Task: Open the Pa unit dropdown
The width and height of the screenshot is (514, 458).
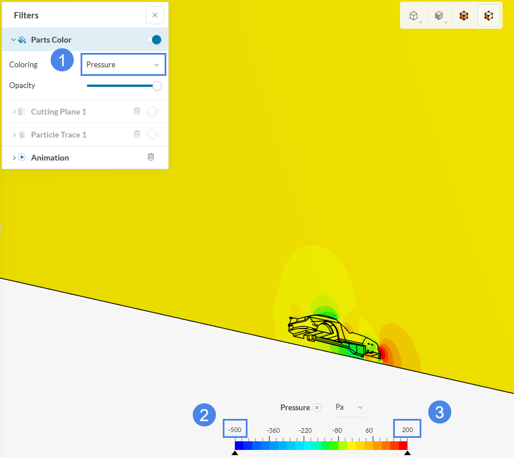Action: click(x=349, y=407)
